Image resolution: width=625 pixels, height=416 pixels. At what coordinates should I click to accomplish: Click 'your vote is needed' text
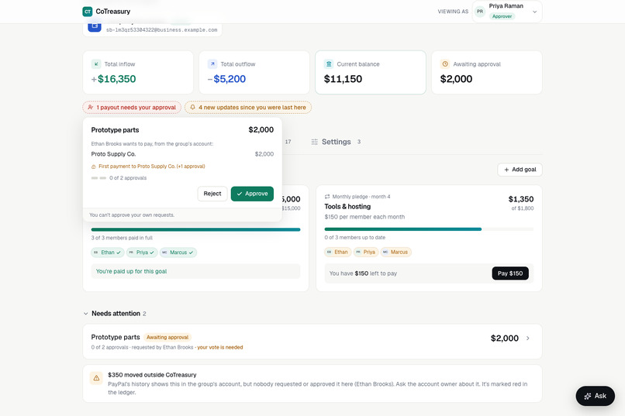[x=220, y=348]
